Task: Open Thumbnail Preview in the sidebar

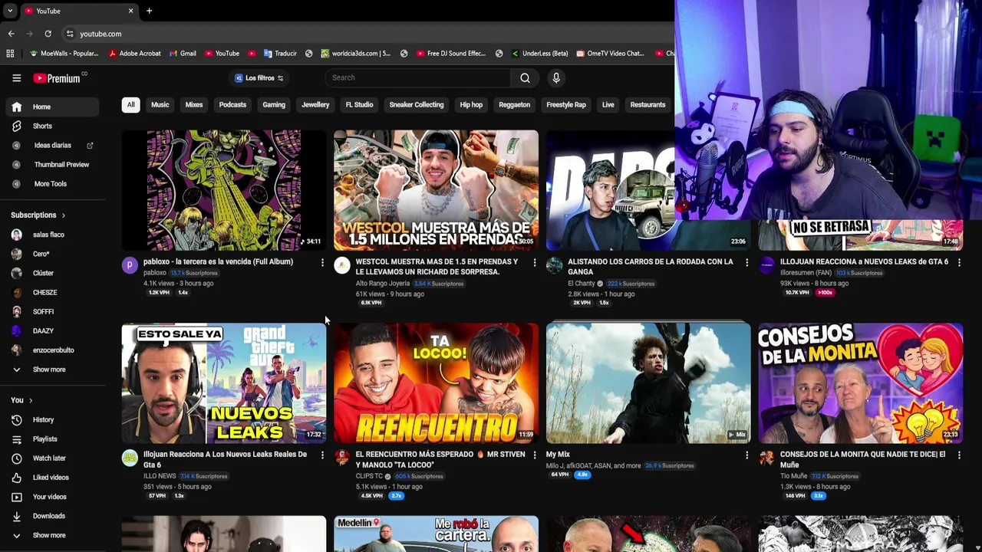Action: coord(51,164)
